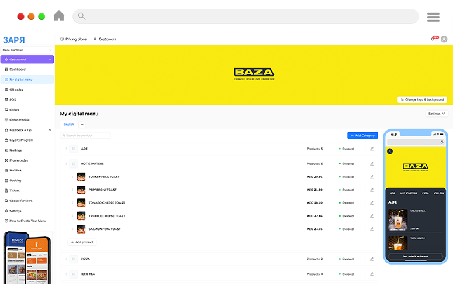The height and width of the screenshot is (285, 453).
Task: Click Change logo & background button
Action: pos(422,99)
